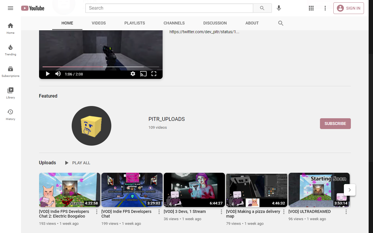Enter full screen mode on the player

coord(154,74)
